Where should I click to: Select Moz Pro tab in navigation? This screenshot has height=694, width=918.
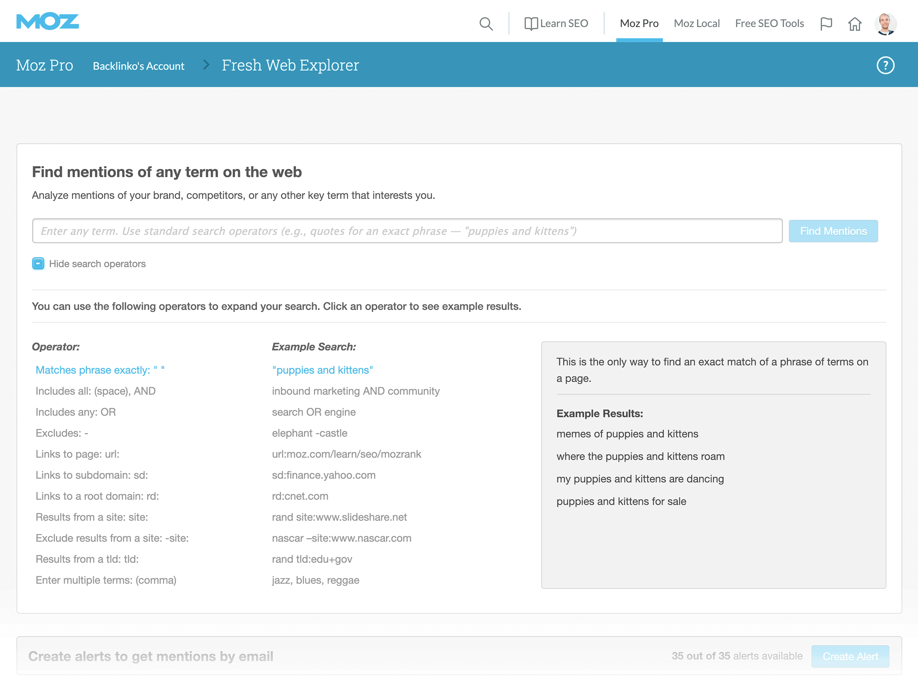pyautogui.click(x=639, y=23)
